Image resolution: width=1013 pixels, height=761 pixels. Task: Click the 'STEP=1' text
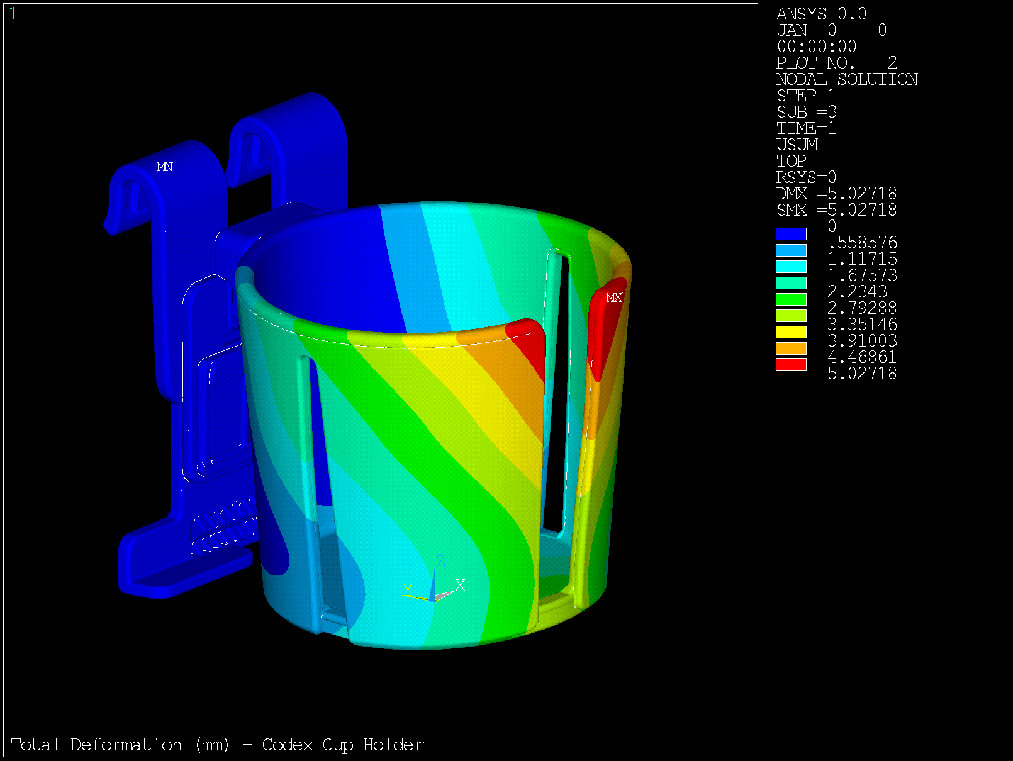click(x=806, y=96)
